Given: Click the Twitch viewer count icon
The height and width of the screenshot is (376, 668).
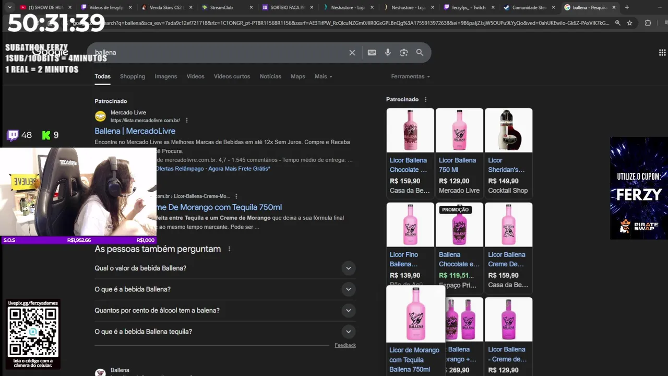Looking at the screenshot, I should click(x=13, y=135).
